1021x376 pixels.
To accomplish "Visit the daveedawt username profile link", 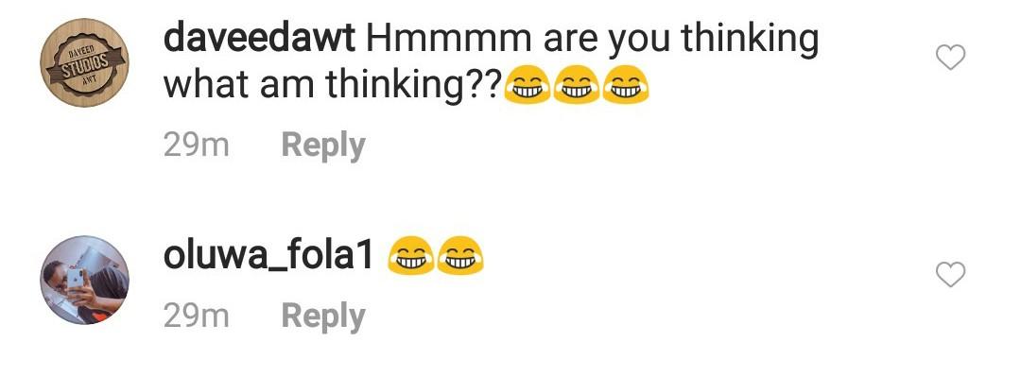I will coord(259,39).
